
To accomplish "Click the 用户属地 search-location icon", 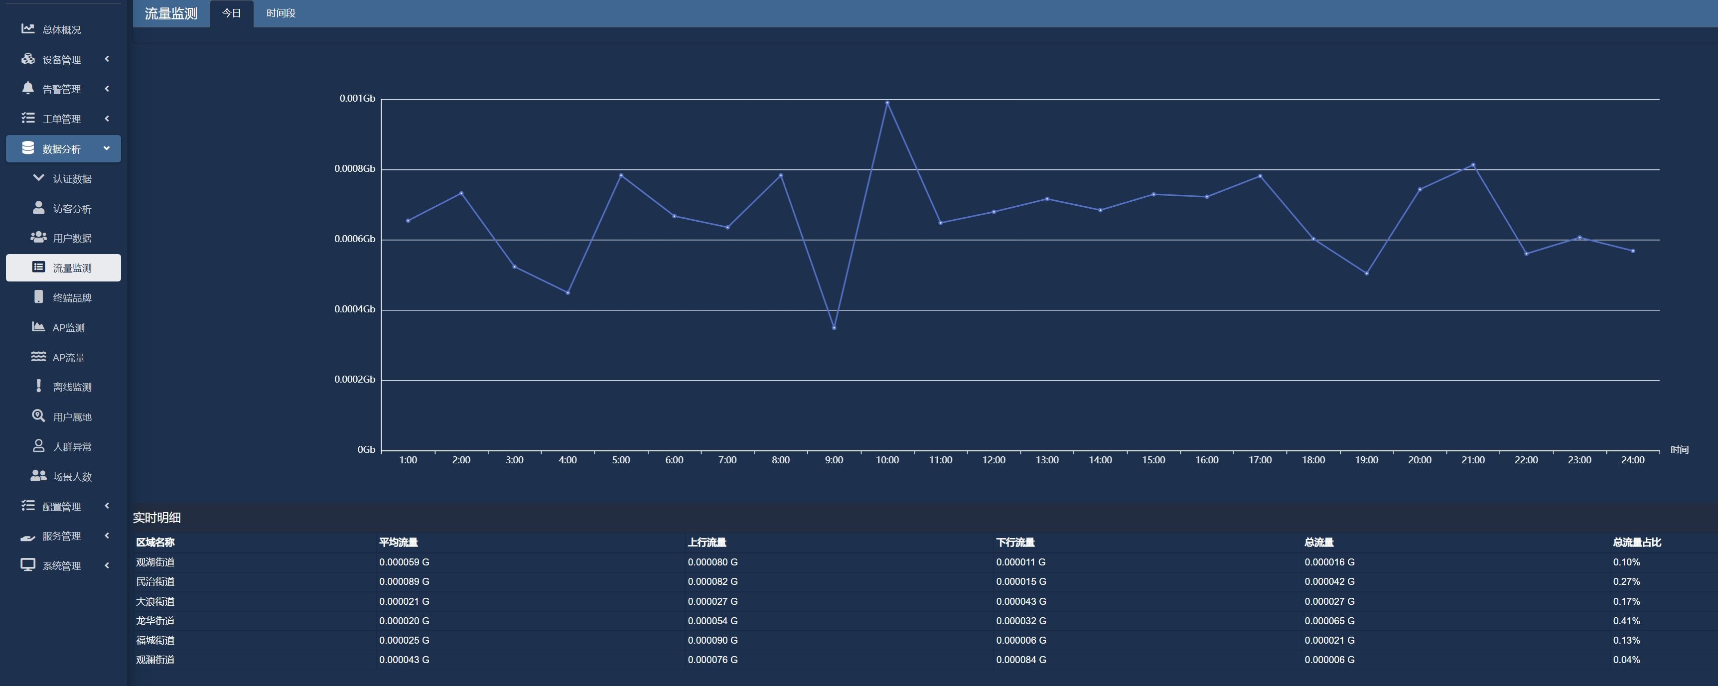I will tap(38, 416).
